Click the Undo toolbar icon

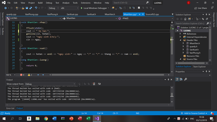point(36,8)
